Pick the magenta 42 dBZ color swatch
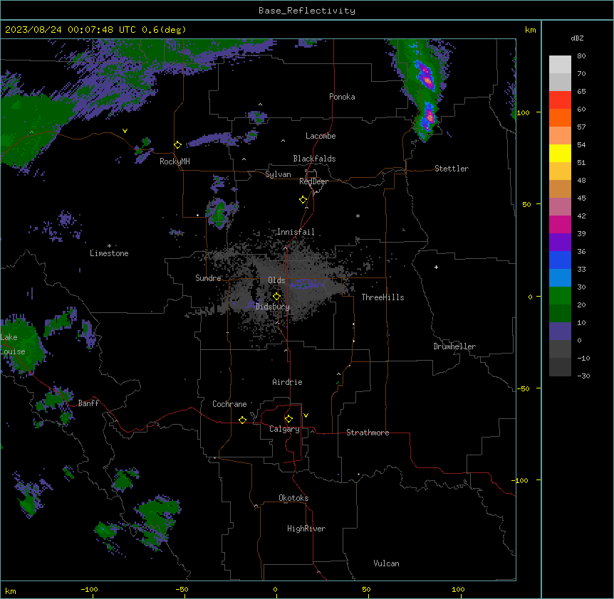 pyautogui.click(x=560, y=224)
